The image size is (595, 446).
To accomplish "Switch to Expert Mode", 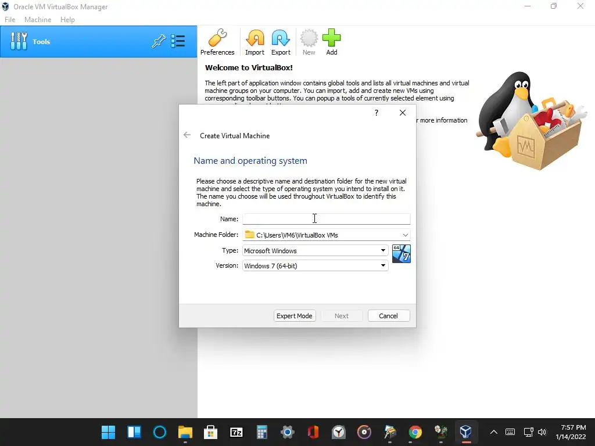I will click(295, 316).
